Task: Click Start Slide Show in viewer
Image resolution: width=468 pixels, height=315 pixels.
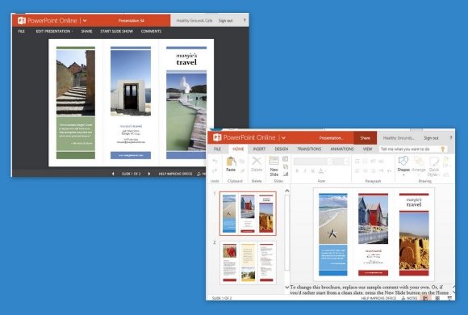Action: coord(117,31)
